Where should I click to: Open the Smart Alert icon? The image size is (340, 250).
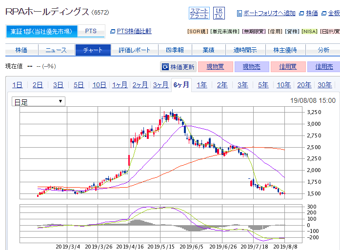click(x=199, y=13)
